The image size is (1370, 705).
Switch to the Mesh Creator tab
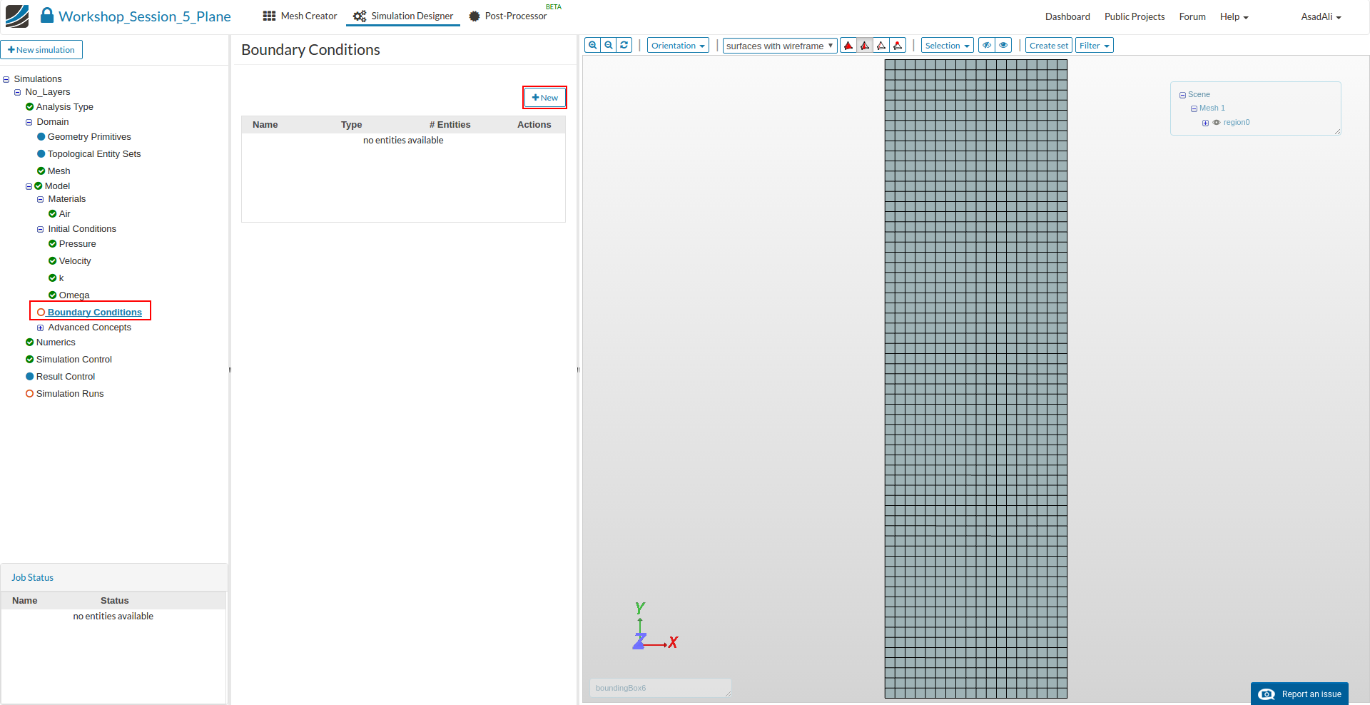(x=300, y=16)
